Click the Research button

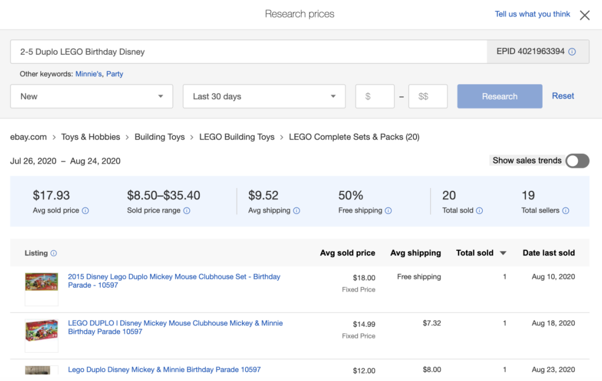(499, 96)
